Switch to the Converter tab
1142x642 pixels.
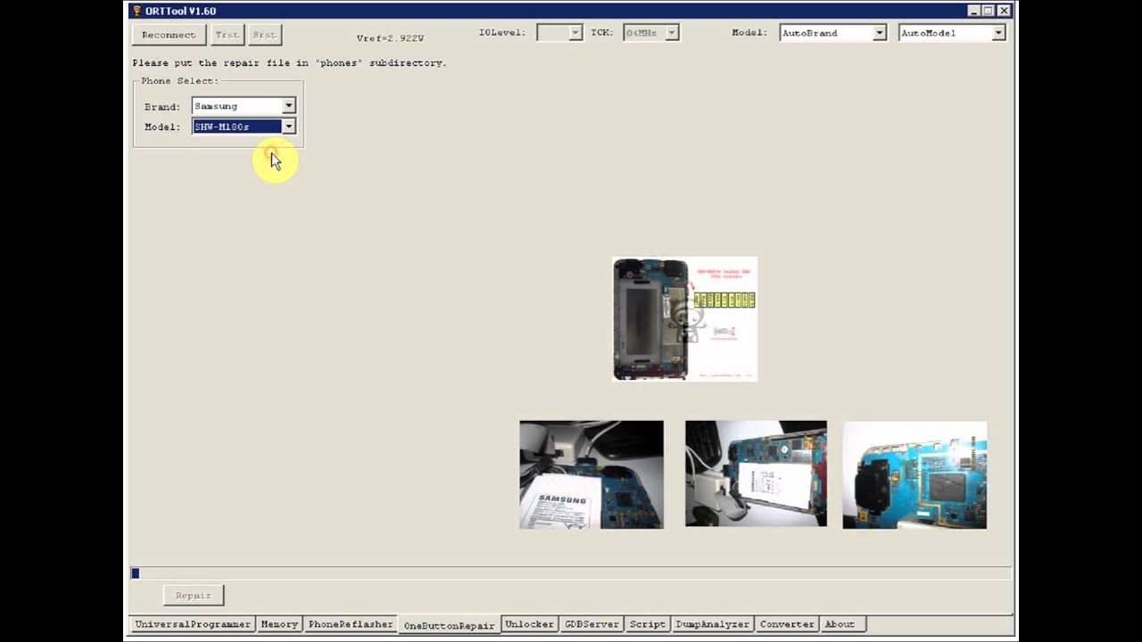787,624
